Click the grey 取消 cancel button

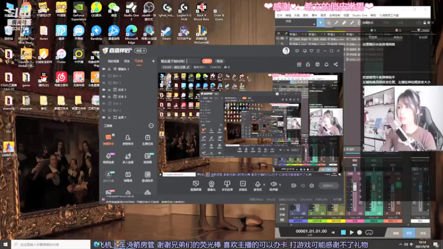[x=219, y=61]
